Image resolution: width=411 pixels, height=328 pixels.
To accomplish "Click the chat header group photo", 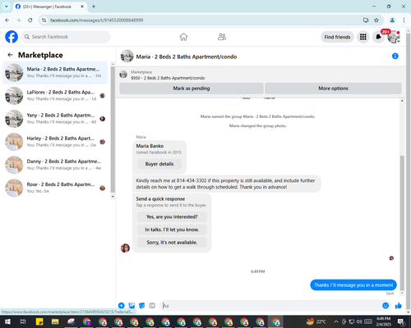I will 127,56.
